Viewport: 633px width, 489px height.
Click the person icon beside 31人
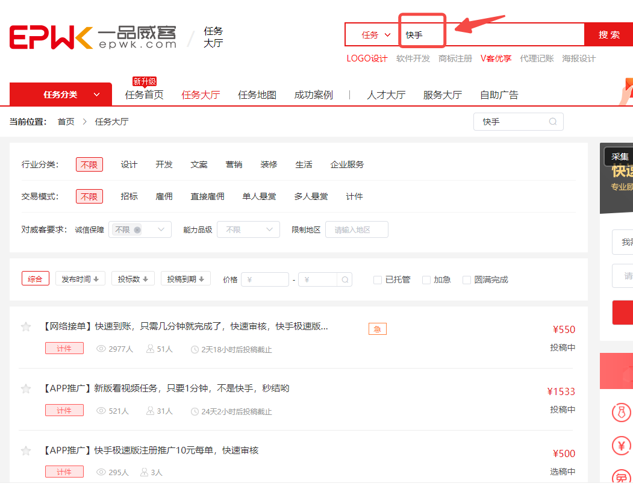point(150,411)
